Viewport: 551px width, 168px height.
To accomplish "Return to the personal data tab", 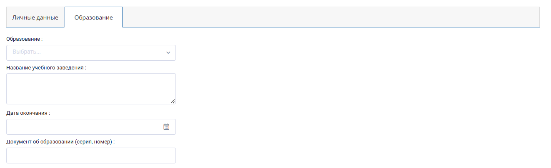I will coord(35,17).
